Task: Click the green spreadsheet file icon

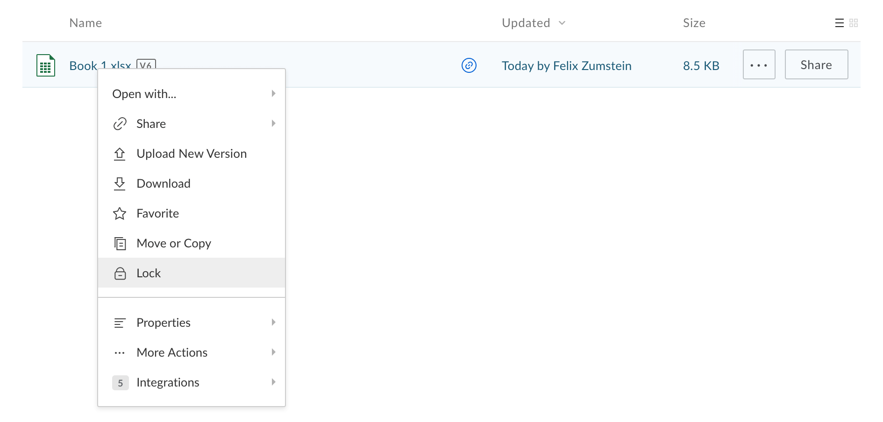Action: [x=46, y=65]
